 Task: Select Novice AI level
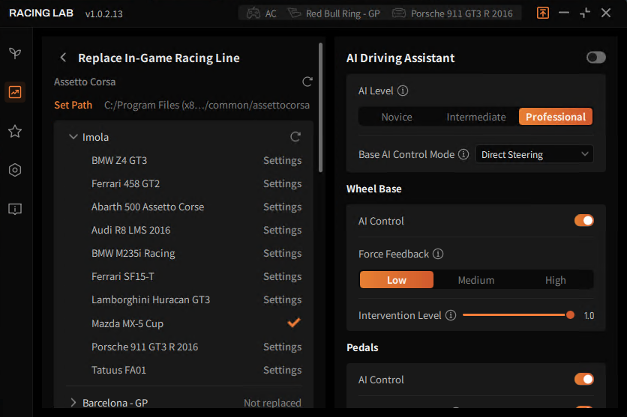(397, 117)
